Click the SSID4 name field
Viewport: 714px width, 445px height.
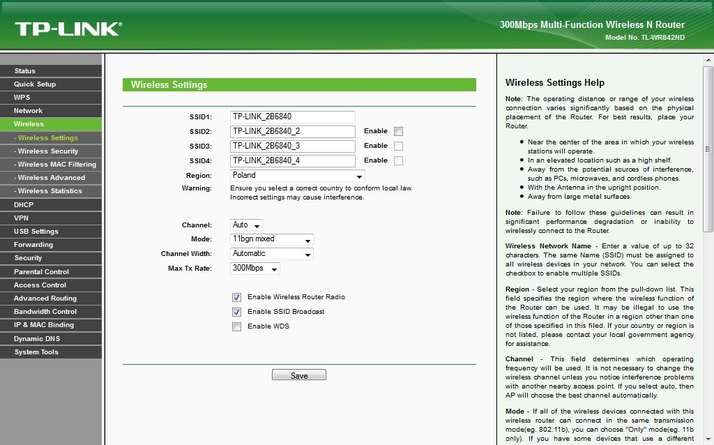(292, 160)
